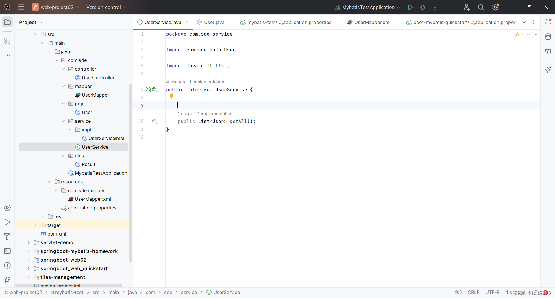Image resolution: width=555 pixels, height=298 pixels.
Task: Switch to the User.java tab
Action: tap(211, 22)
